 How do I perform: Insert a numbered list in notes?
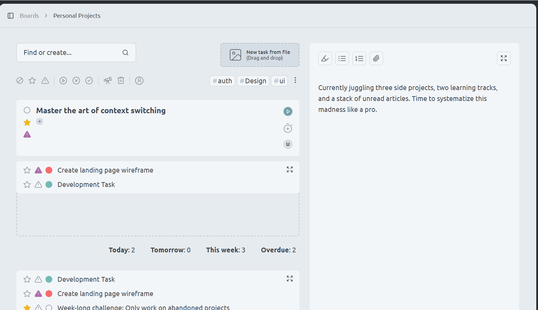pyautogui.click(x=359, y=58)
